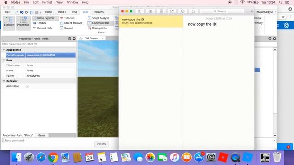Select the PantsTemplate property value
294x165 pixels.
(51, 55)
